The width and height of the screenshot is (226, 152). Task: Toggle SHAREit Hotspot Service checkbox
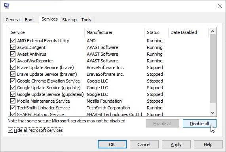pos(13,114)
